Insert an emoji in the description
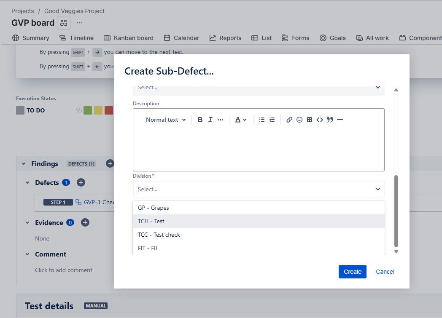 [299, 120]
